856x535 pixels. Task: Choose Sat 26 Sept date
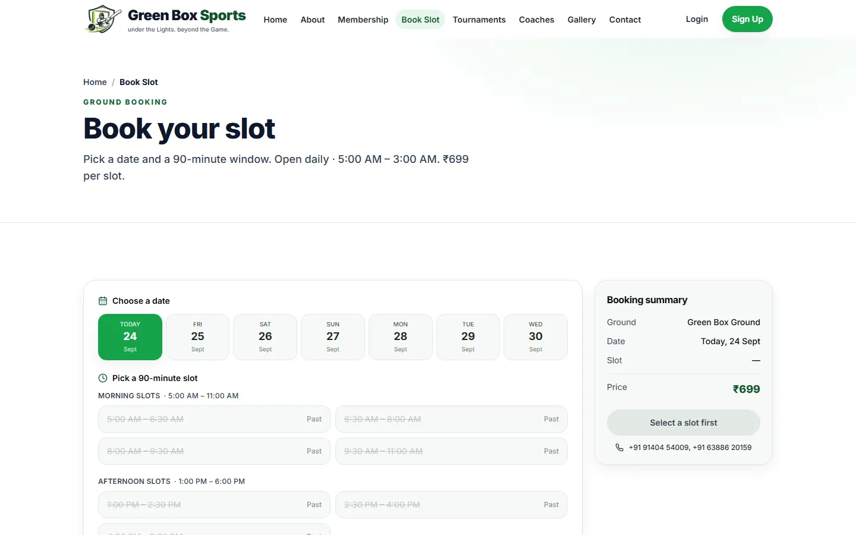click(265, 337)
